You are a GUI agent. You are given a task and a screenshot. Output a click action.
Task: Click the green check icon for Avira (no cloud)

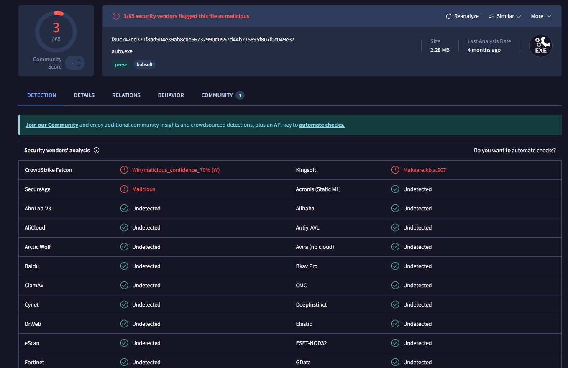point(395,247)
